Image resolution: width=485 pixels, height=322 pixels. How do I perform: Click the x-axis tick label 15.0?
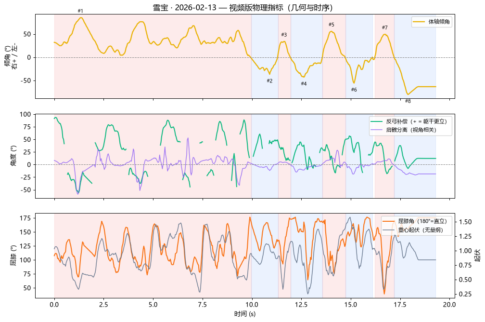[351, 305]
